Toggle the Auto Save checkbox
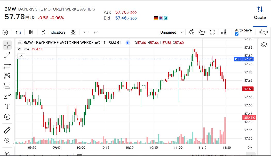This screenshot has height=156, width=271. click(237, 34)
